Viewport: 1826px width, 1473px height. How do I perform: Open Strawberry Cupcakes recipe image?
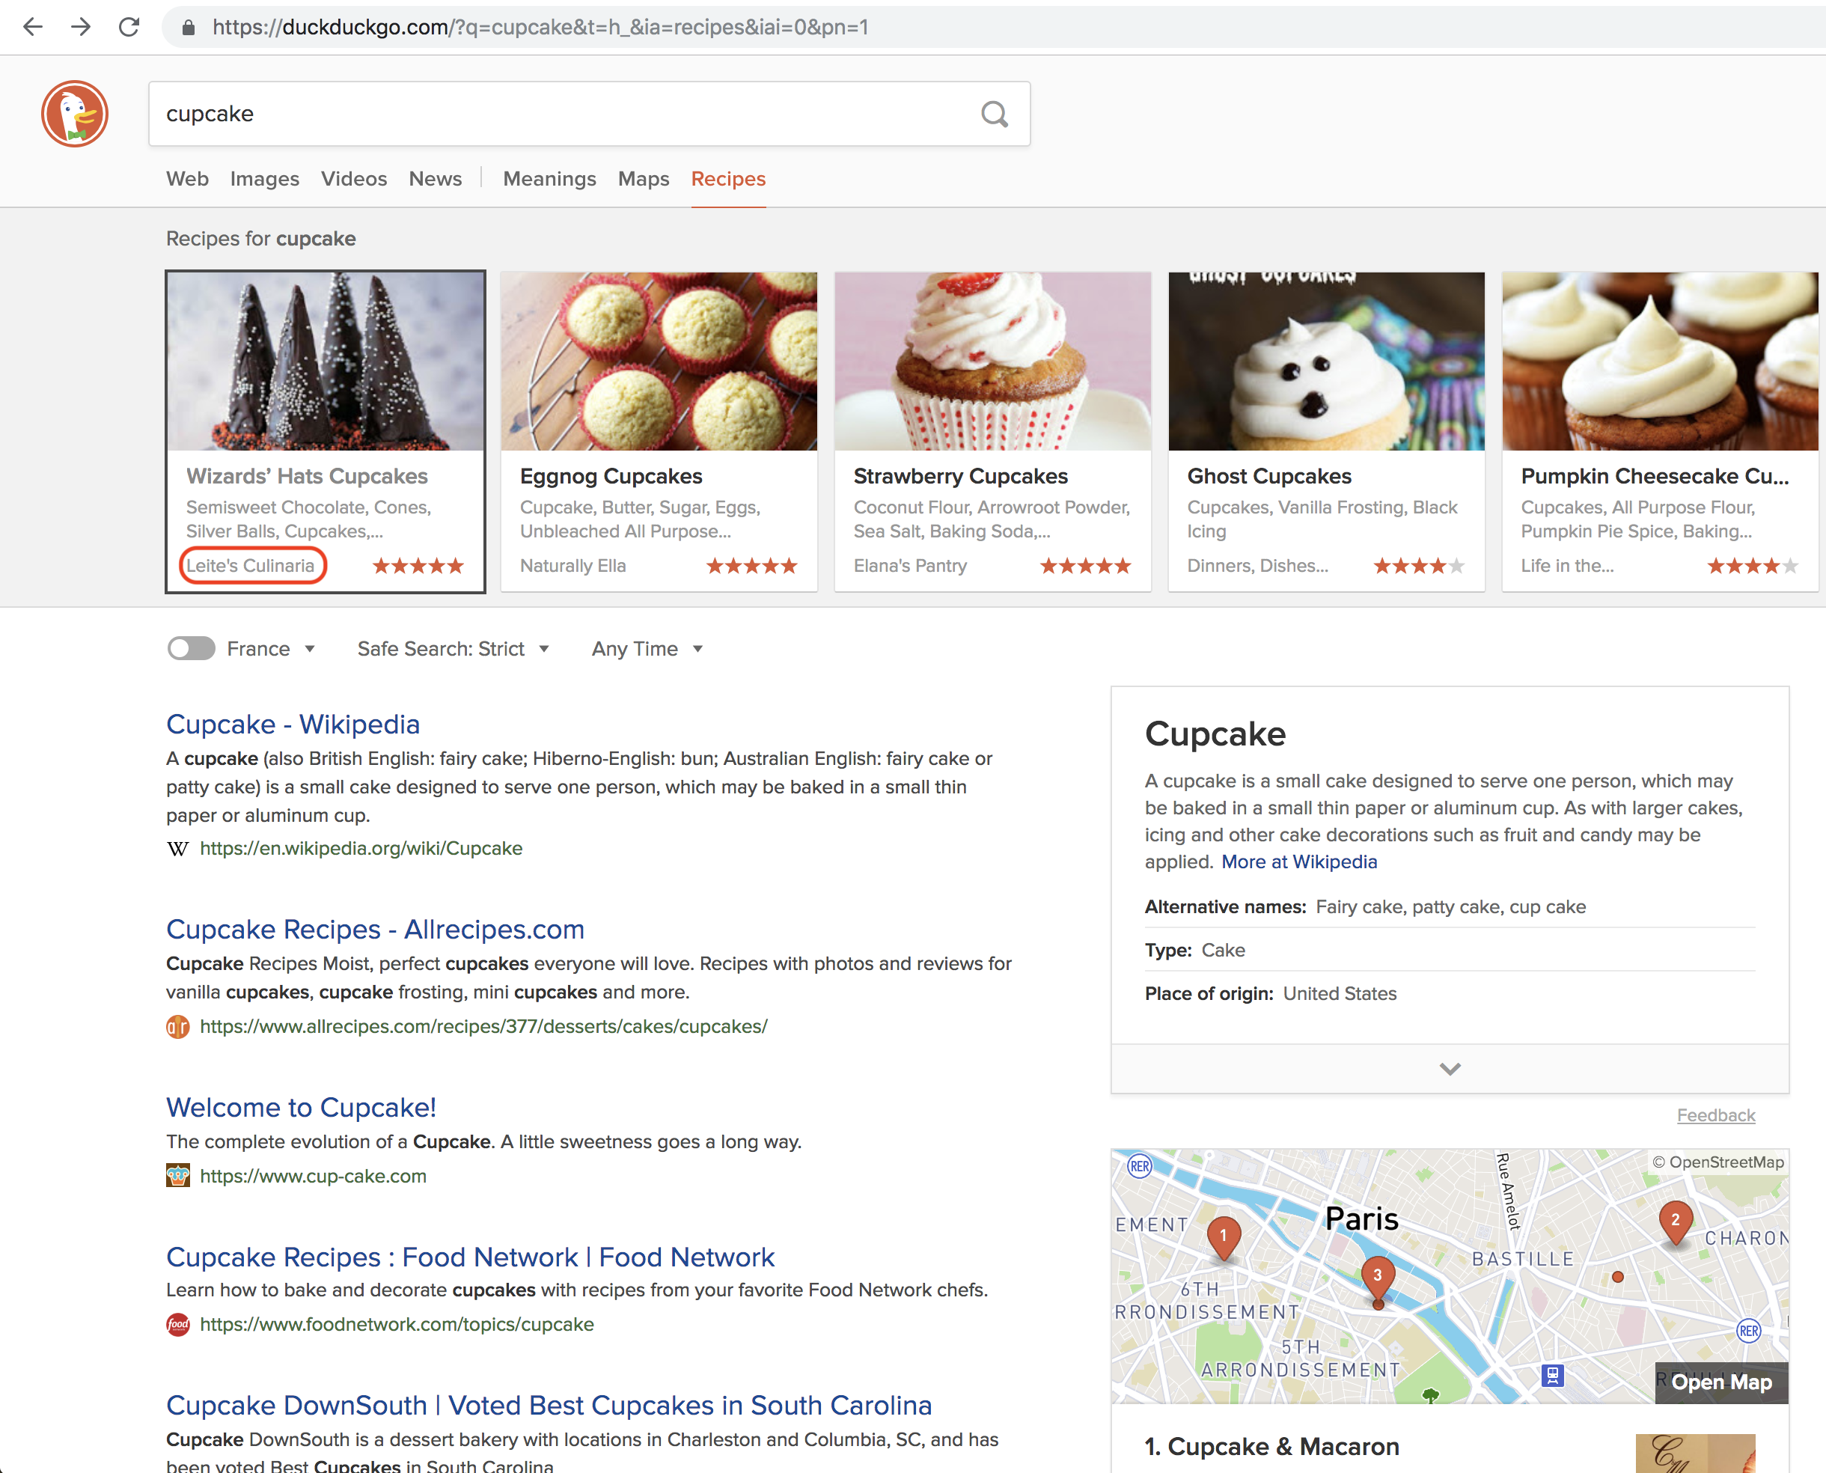pos(993,362)
